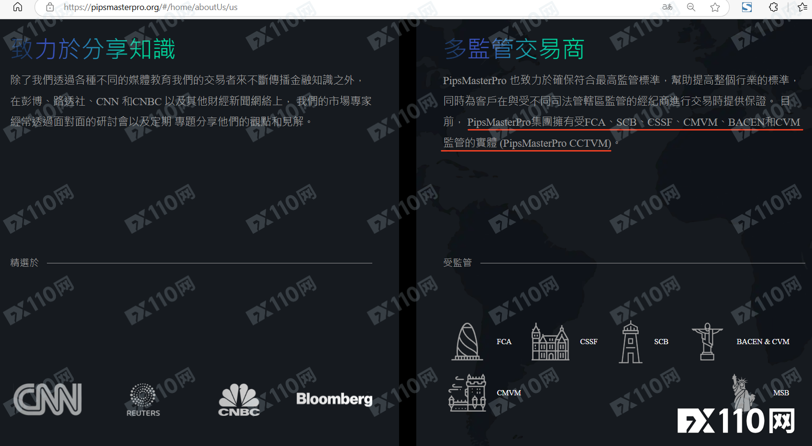Click the site lock icon in address bar
This screenshot has width=812, height=446.
[x=50, y=7]
